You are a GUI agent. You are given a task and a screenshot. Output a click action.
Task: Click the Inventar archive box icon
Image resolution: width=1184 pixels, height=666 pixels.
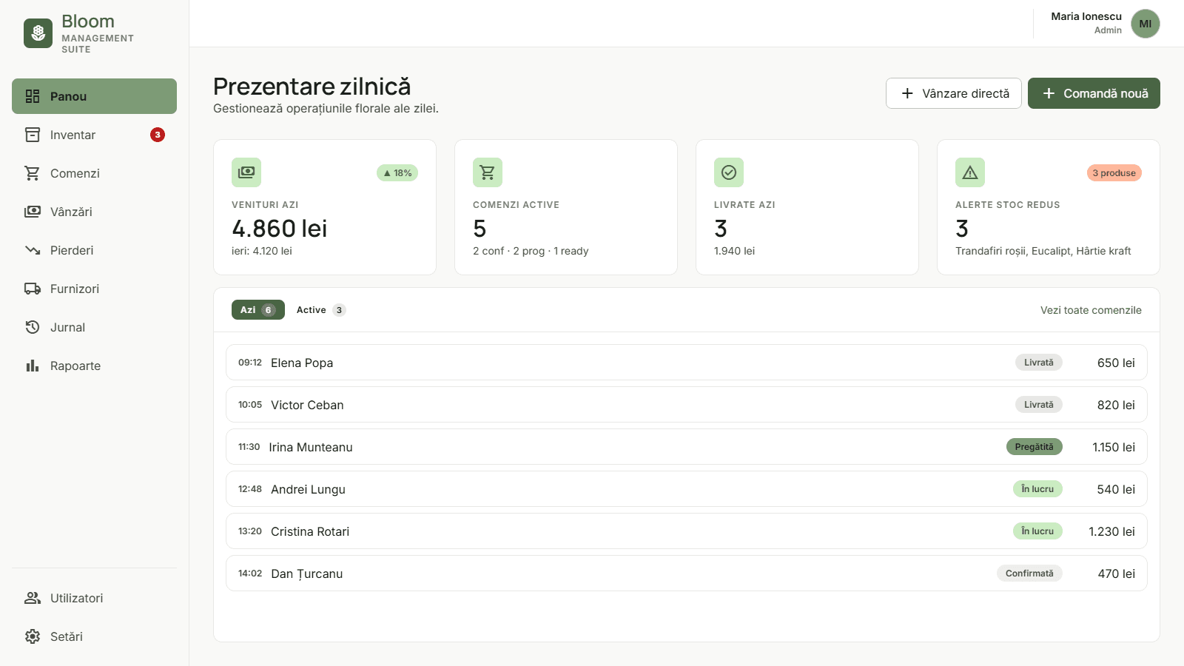pyautogui.click(x=33, y=135)
